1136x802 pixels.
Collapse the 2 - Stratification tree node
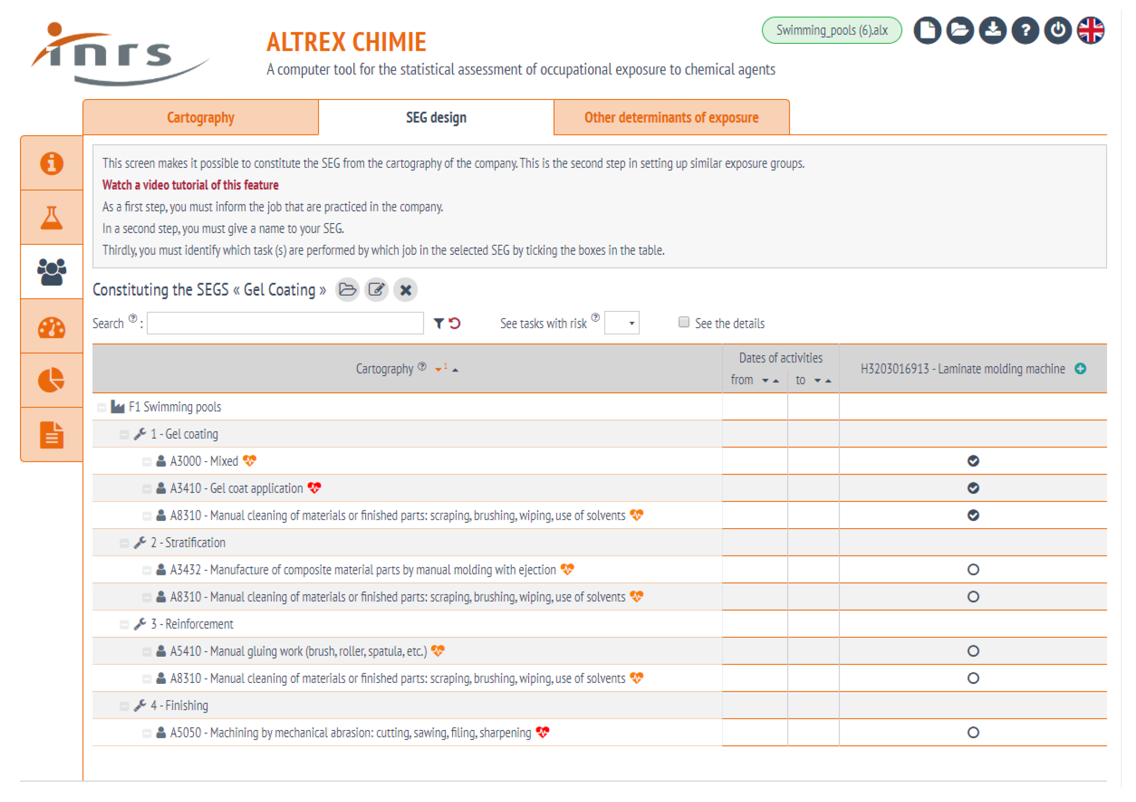[124, 543]
